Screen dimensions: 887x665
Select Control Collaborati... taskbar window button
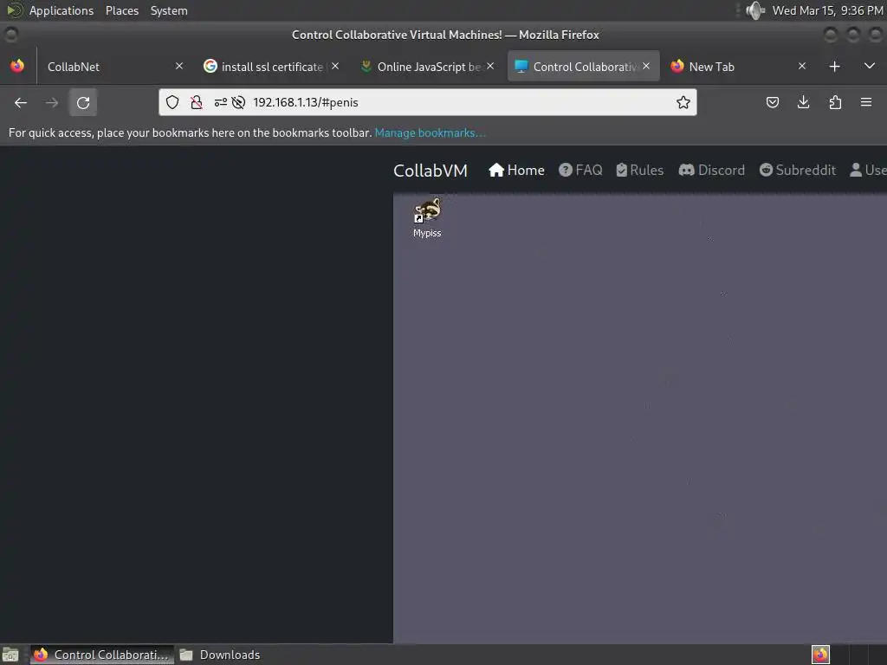point(102,655)
